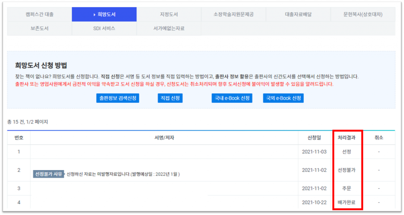Open the 캠퍼스간 대출 tab
This screenshot has width=404, height=215.
(39, 15)
